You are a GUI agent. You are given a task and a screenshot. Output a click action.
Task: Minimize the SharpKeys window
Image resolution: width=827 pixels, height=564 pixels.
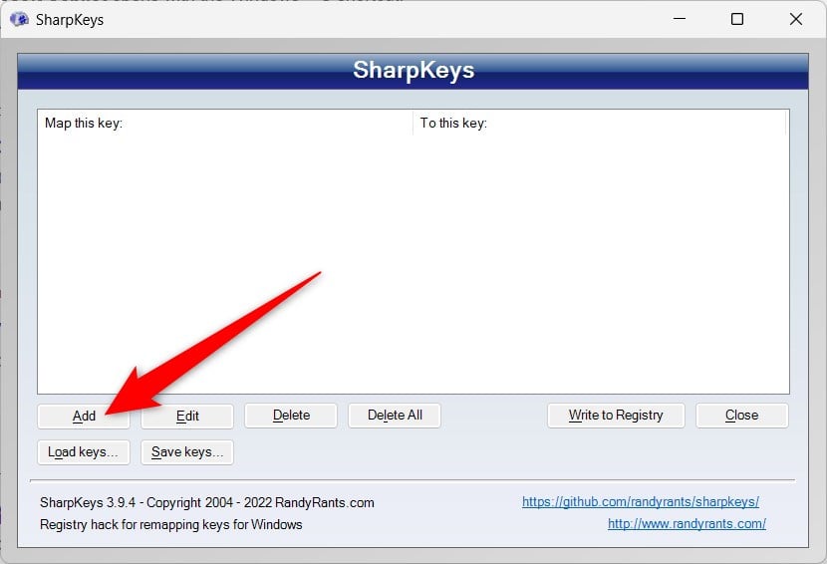(680, 19)
